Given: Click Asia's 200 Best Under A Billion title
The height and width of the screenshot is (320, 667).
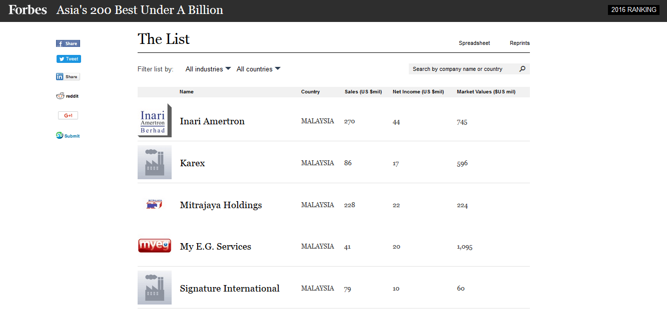Looking at the screenshot, I should click(x=140, y=10).
